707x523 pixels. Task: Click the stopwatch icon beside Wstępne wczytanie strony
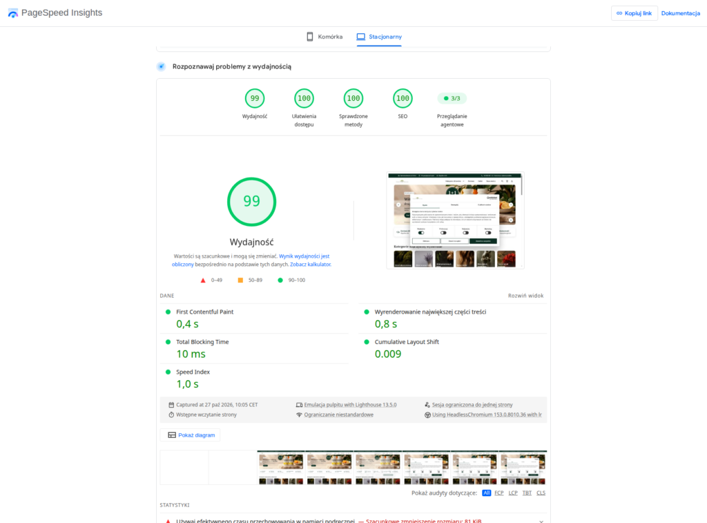(171, 415)
